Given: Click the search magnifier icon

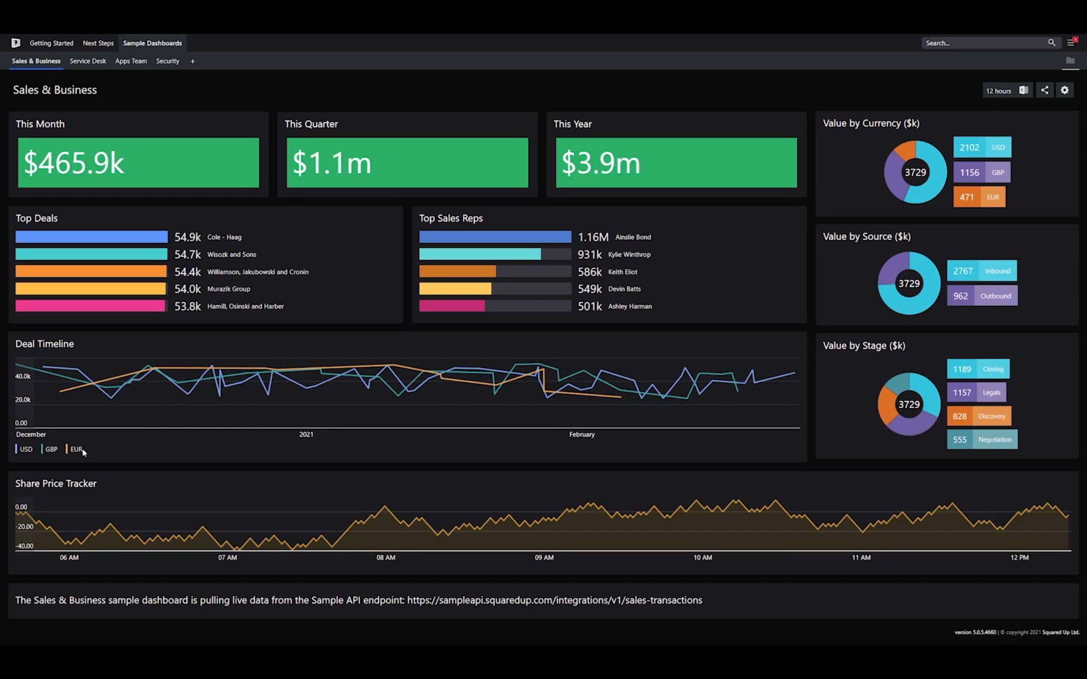Looking at the screenshot, I should click(1051, 43).
